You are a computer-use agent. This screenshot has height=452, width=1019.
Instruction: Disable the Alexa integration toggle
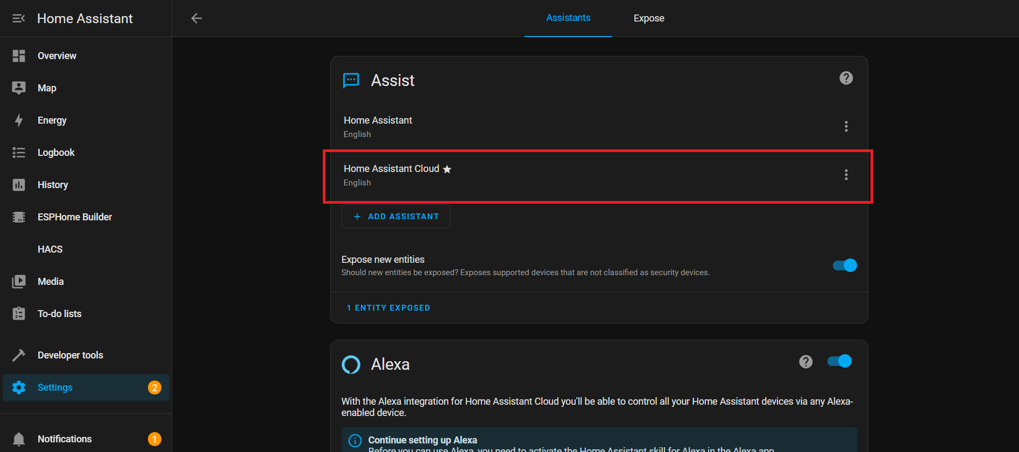(839, 361)
